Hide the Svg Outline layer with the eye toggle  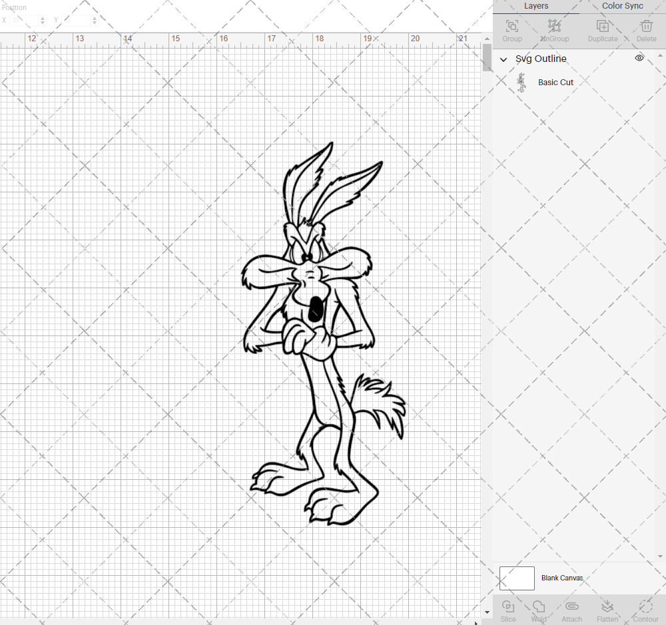click(639, 58)
